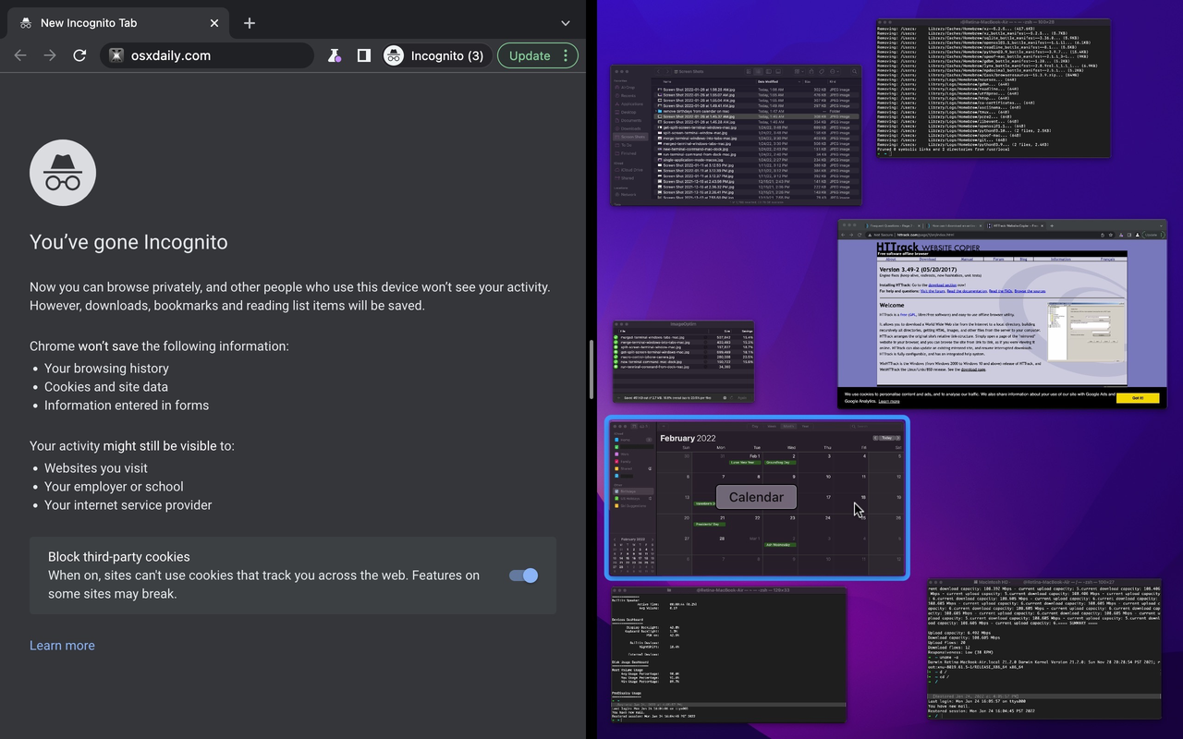Click the Chrome back navigation arrow
The width and height of the screenshot is (1183, 739).
pyautogui.click(x=19, y=55)
